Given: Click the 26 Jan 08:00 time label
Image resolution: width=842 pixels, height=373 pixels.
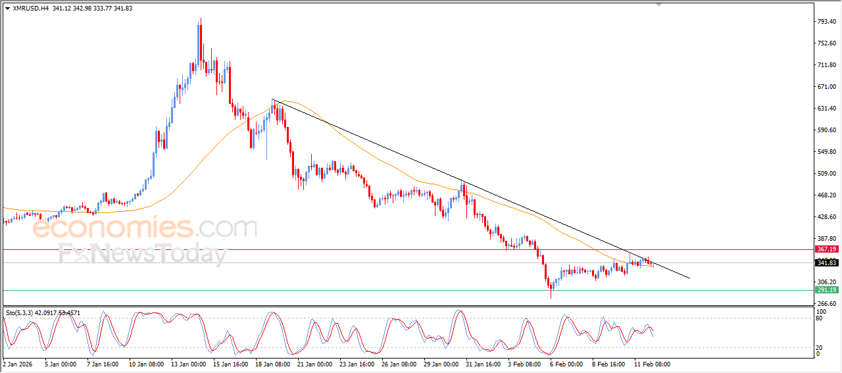Looking at the screenshot, I should pyautogui.click(x=399, y=363).
